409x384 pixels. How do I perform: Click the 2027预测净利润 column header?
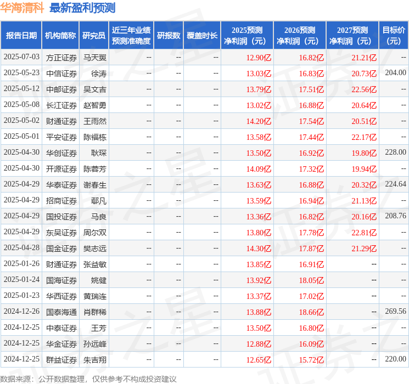[352, 36]
